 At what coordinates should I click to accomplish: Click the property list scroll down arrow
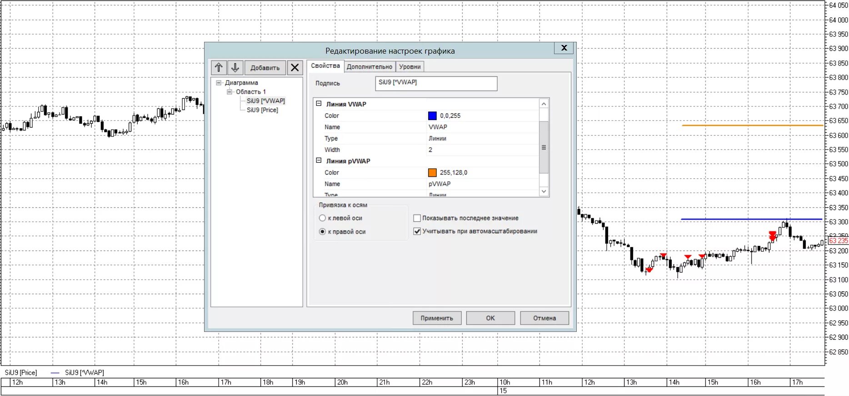tap(544, 191)
